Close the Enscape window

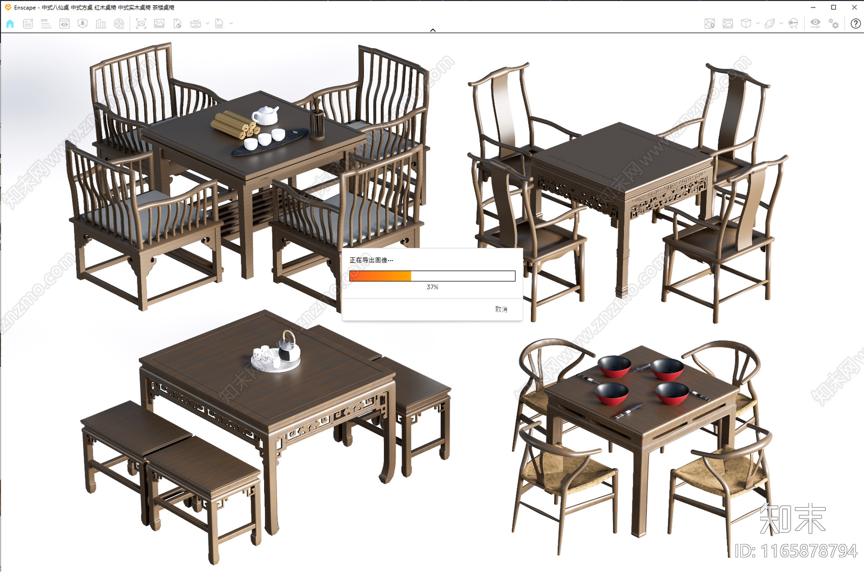pyautogui.click(x=854, y=8)
